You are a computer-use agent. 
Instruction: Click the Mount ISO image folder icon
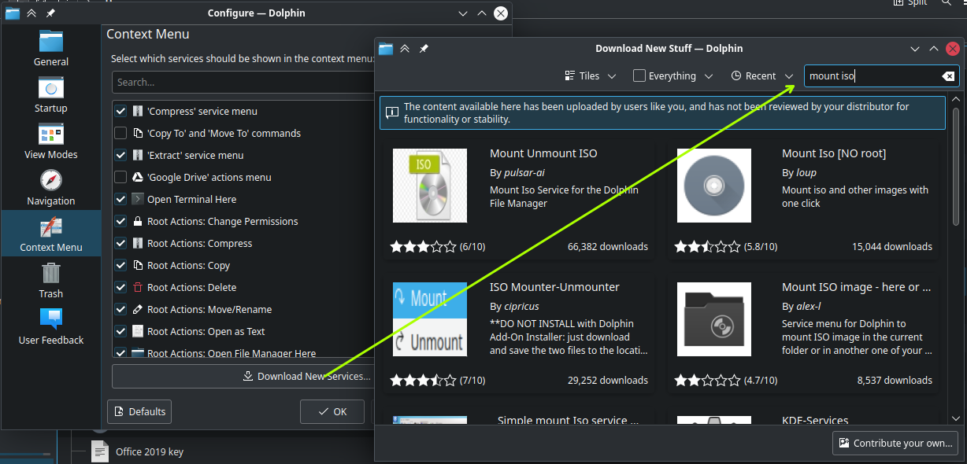714,319
